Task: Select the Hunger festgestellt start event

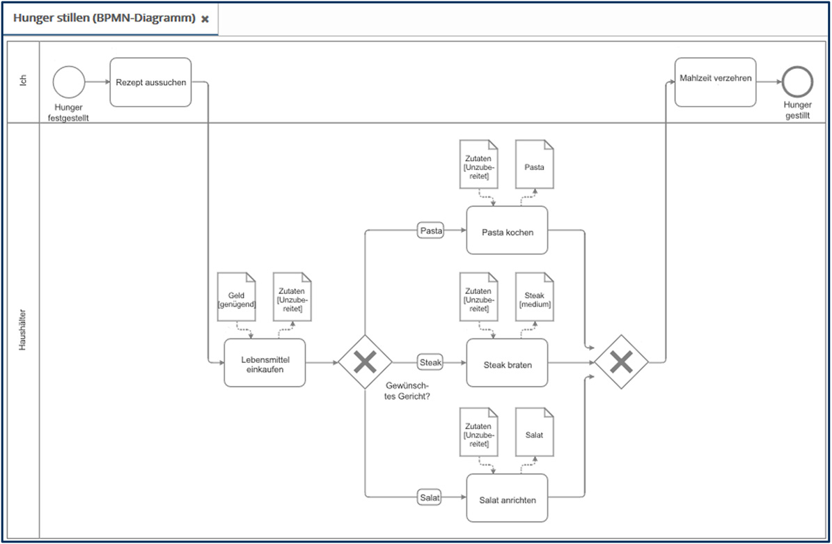Action: coord(69,82)
